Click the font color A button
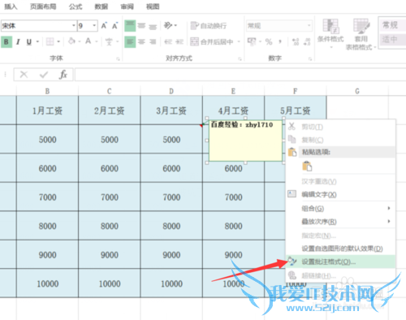The image size is (406, 320). (x=88, y=41)
